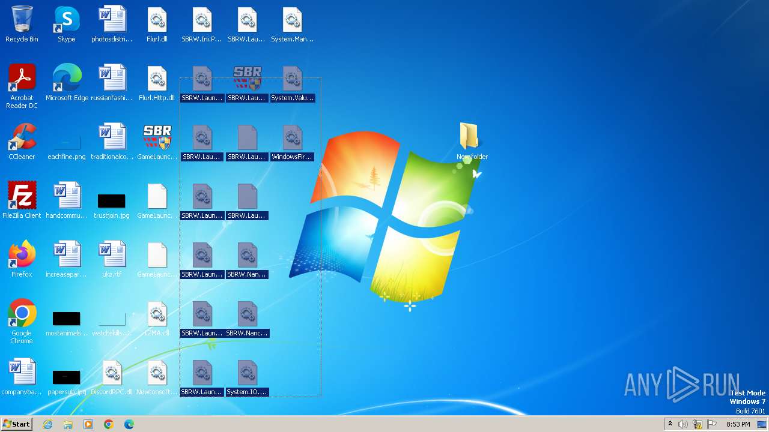Select the companyba... Word document
This screenshot has width=769, height=432.
[x=22, y=377]
